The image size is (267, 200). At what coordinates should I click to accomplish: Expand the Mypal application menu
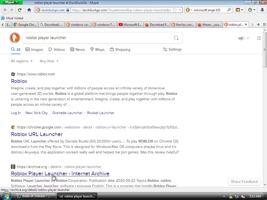coord(11,2)
